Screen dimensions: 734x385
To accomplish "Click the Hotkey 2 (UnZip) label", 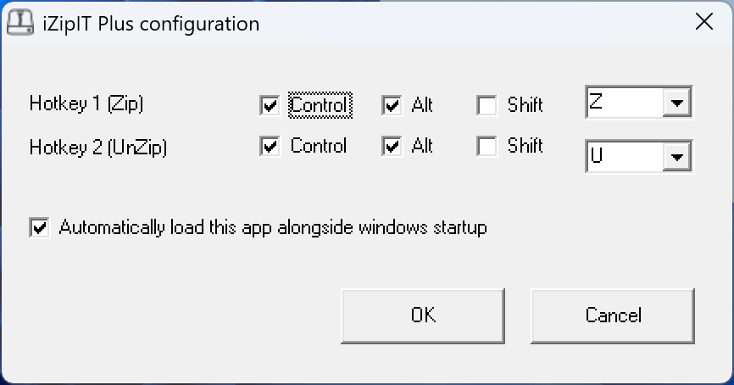I will (98, 148).
